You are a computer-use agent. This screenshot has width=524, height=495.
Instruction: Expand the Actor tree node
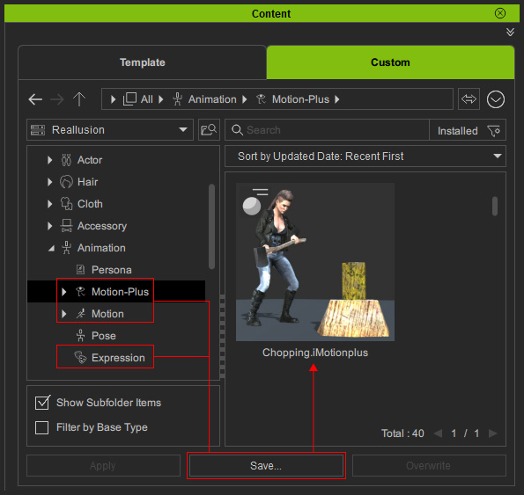[50, 160]
